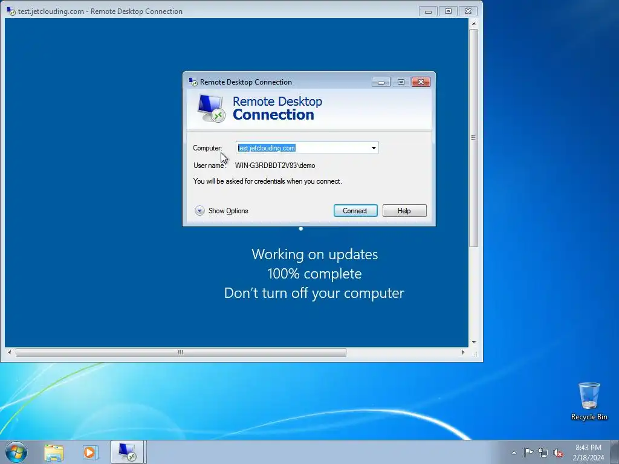Open Help in Remote Desktop Connection dialog
The width and height of the screenshot is (619, 464).
point(404,211)
